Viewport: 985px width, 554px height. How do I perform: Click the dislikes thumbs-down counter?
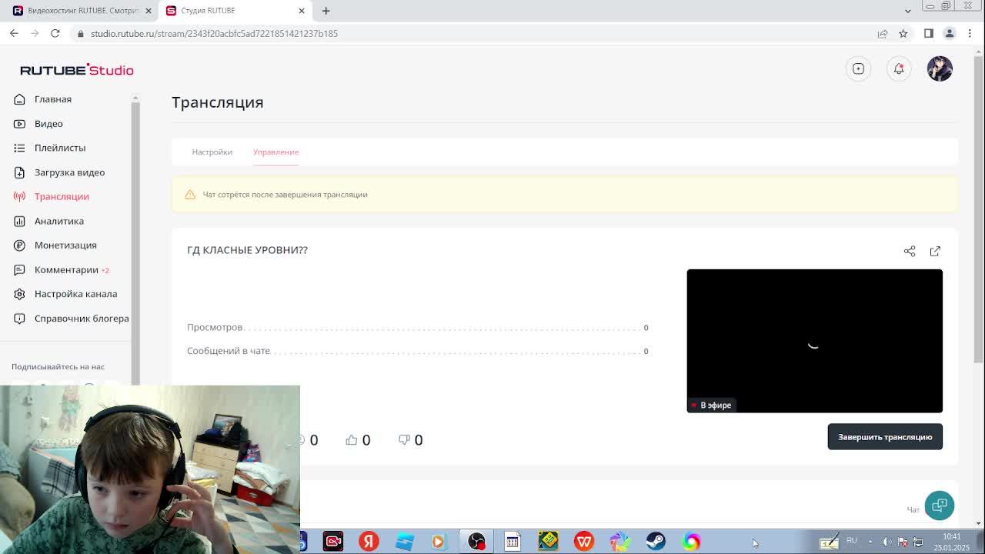pos(410,439)
